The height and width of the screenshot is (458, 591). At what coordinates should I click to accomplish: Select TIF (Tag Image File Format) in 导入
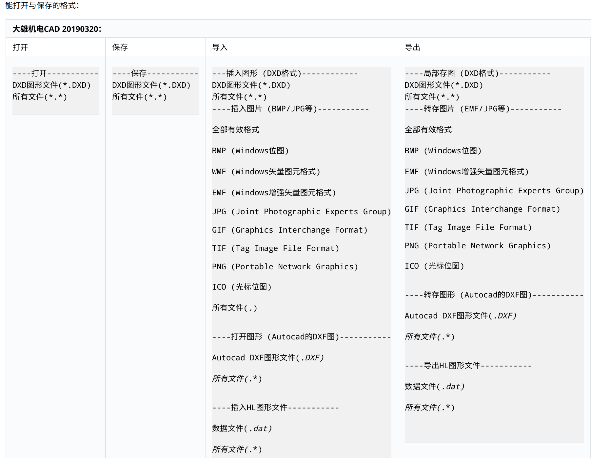click(x=275, y=248)
